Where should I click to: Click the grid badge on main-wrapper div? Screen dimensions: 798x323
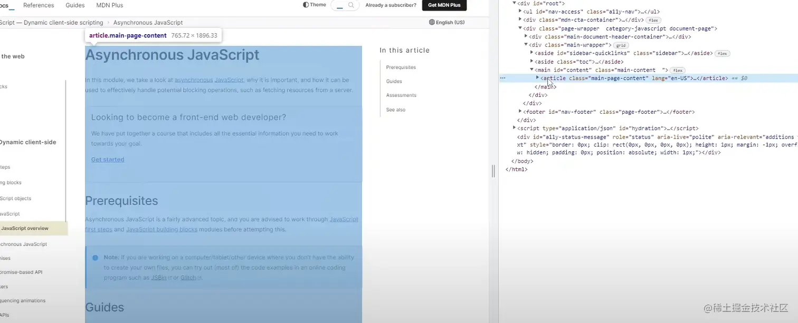click(x=621, y=45)
